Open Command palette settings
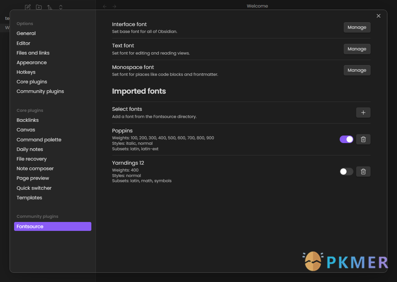This screenshot has width=397, height=282. tap(53, 140)
